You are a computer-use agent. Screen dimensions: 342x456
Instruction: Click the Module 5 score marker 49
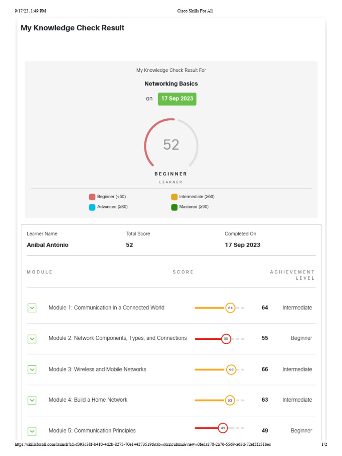pos(223,428)
